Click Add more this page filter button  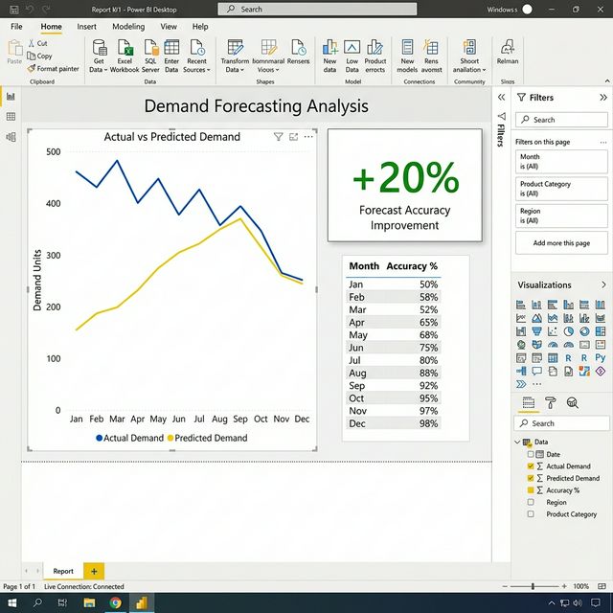click(x=561, y=243)
